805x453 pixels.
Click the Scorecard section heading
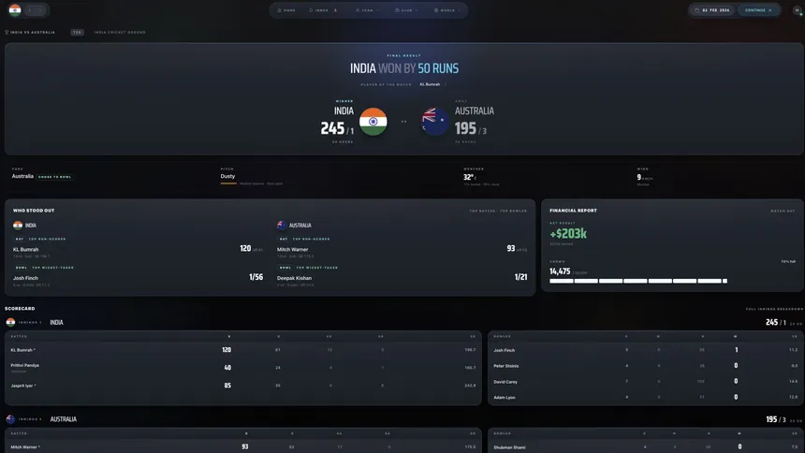tap(20, 309)
